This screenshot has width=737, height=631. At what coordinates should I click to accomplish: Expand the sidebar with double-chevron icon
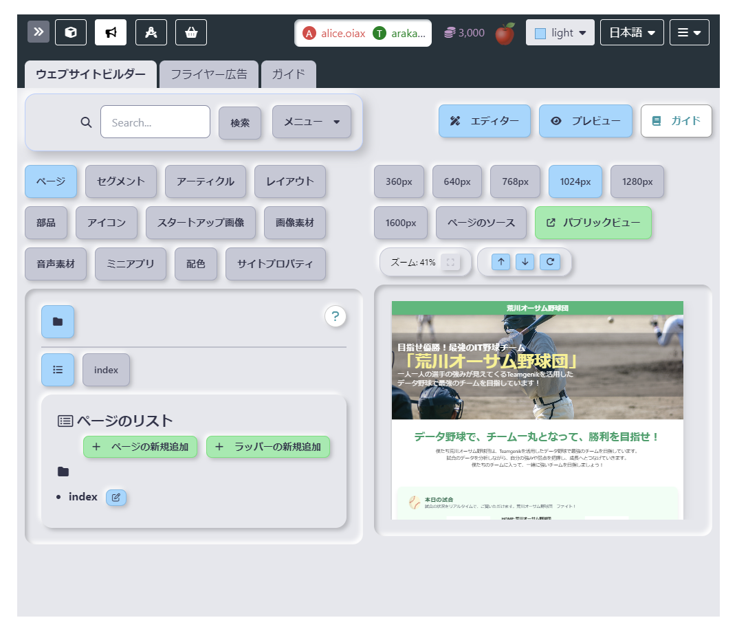(x=38, y=32)
